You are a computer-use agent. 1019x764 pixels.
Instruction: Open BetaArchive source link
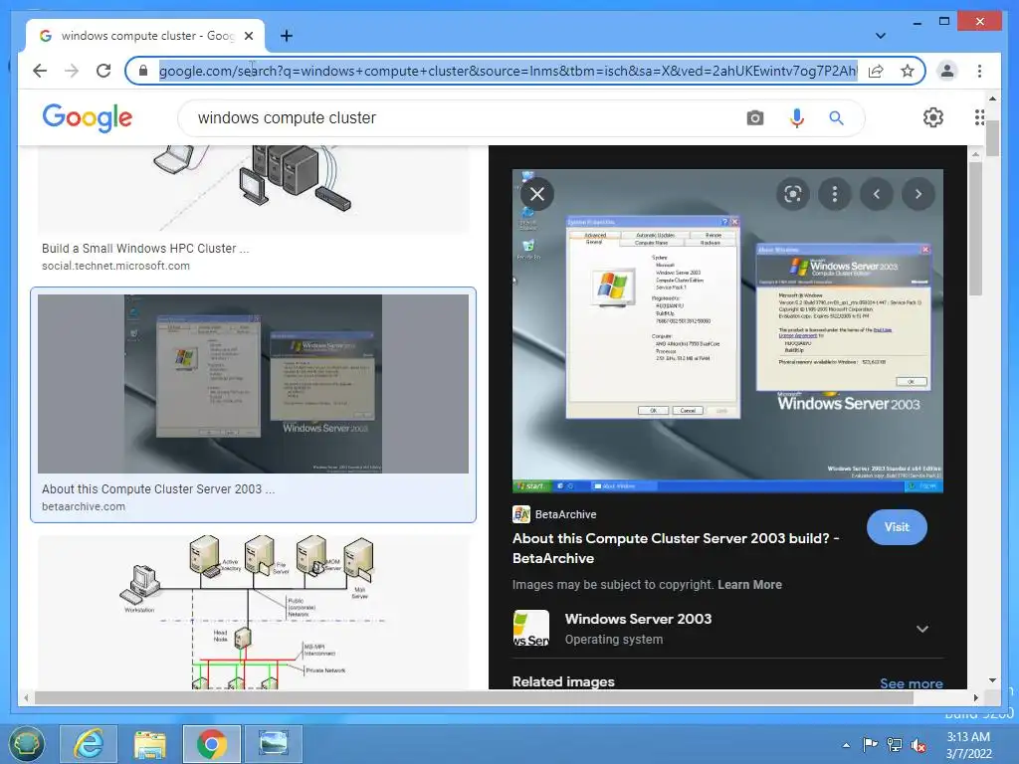tap(554, 514)
